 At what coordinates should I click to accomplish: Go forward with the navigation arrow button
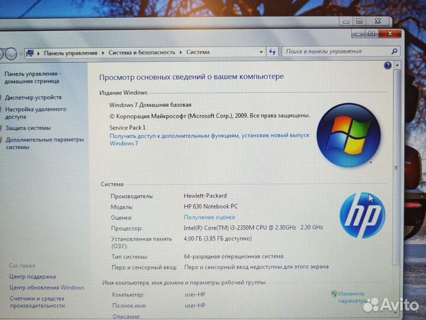tap(11, 53)
